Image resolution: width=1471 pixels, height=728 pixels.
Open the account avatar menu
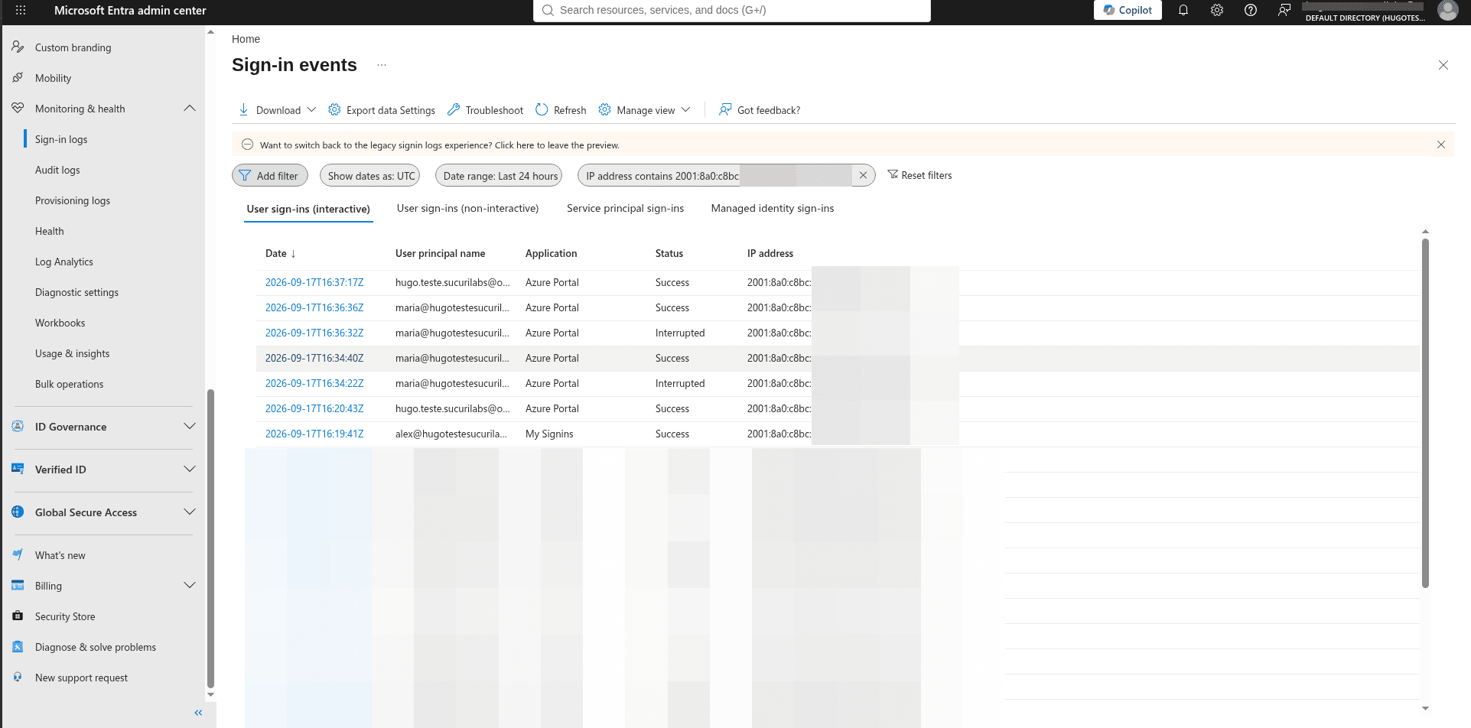coord(1447,10)
